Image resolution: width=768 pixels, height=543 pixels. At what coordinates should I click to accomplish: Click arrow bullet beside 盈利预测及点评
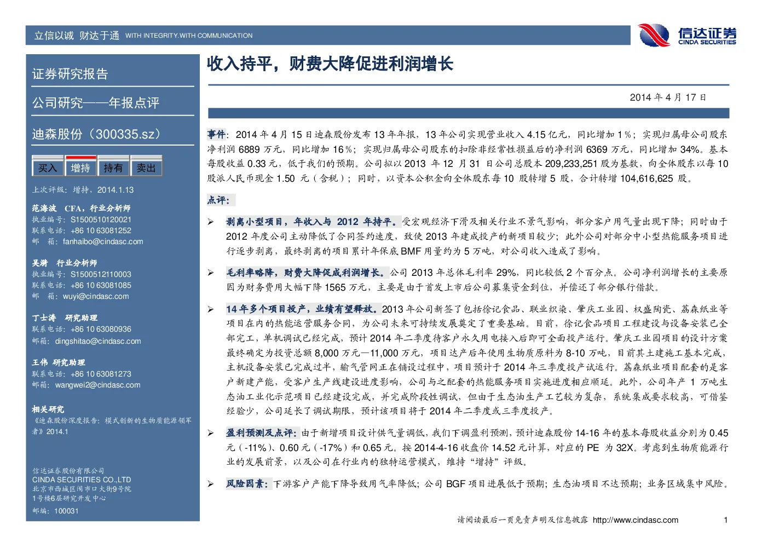211,432
